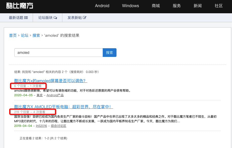Image resolution: width=232 pixels, height=148 pixels.
Task: Open the thread 酷比魔方x的amoled屏幕是否可以调色
Action: point(51,81)
